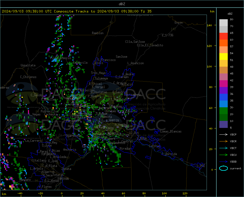Click the La_Carrera map label
This screenshot has width=244, height=197.
(33, 141)
